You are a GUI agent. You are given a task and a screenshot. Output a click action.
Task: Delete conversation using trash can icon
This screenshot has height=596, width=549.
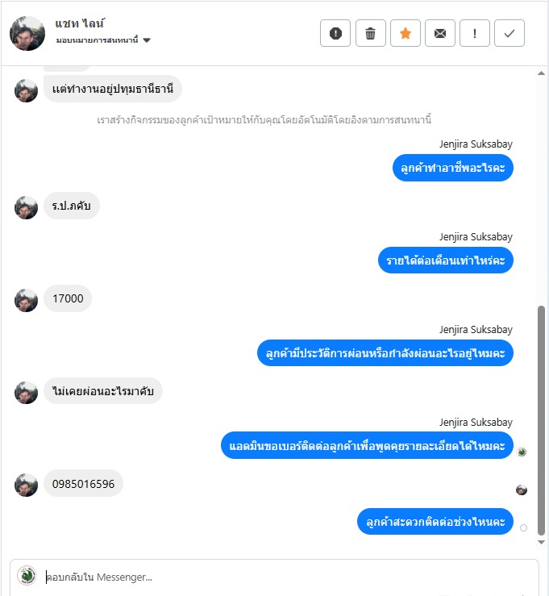click(370, 33)
